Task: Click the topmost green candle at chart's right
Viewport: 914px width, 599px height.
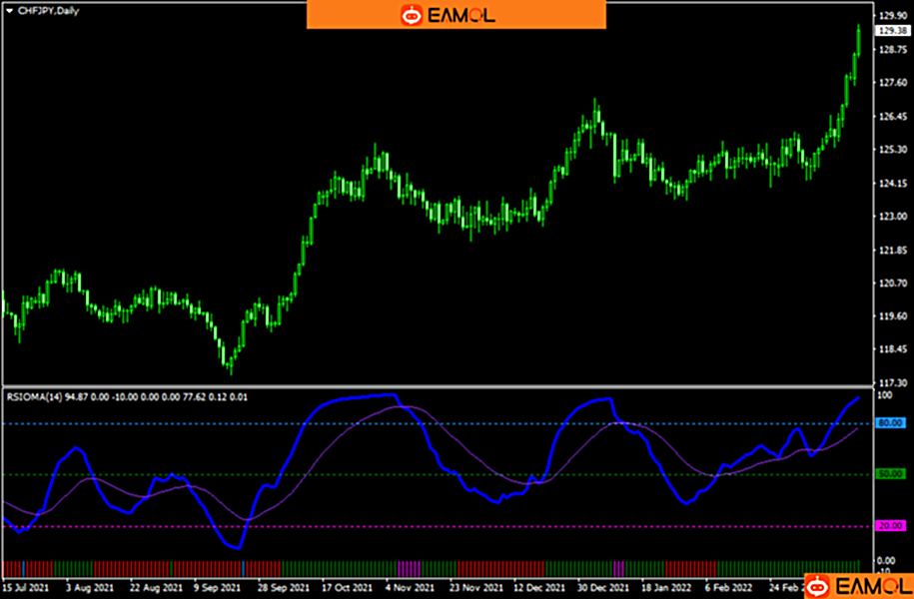Action: [x=858, y=40]
